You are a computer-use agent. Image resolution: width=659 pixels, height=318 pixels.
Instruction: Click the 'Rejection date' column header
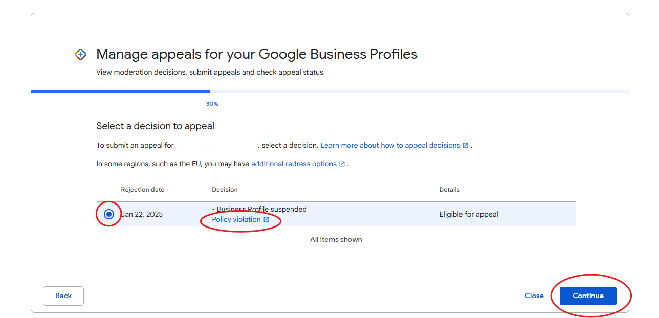(x=143, y=190)
